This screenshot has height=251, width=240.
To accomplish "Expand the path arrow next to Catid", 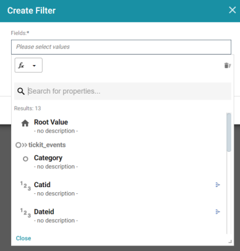I will pos(218,185).
